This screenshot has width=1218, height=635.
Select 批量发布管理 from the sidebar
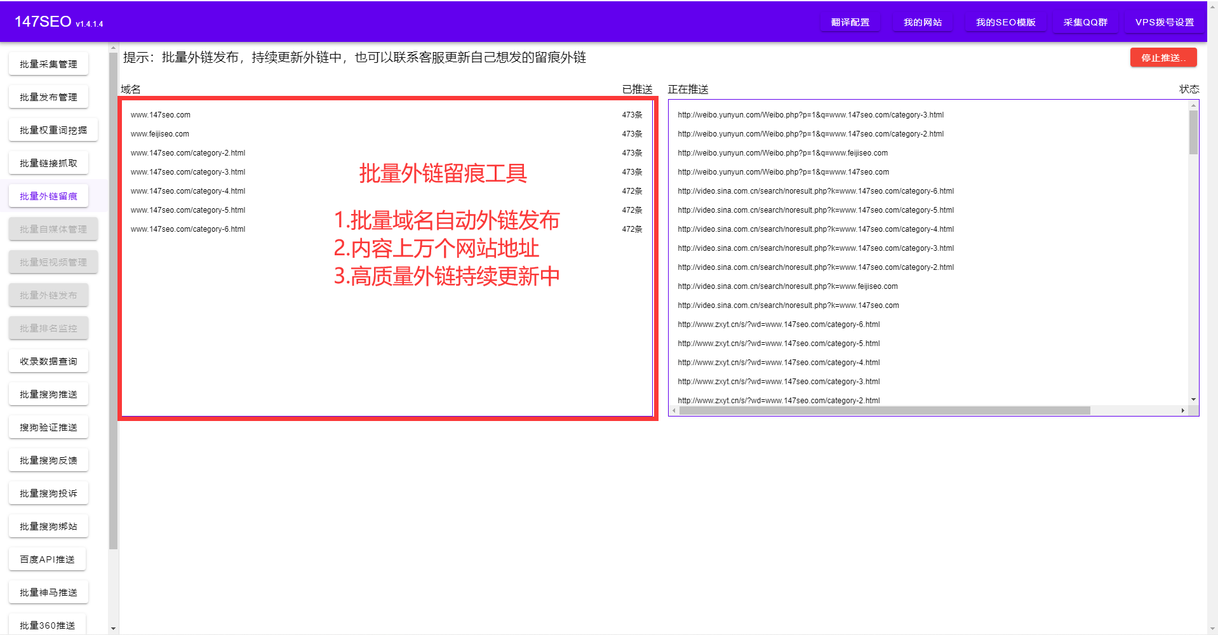tap(48, 97)
